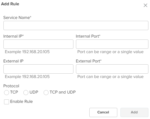Focus the Service Name input field
This screenshot has width=150, height=119.
pos(76,25)
